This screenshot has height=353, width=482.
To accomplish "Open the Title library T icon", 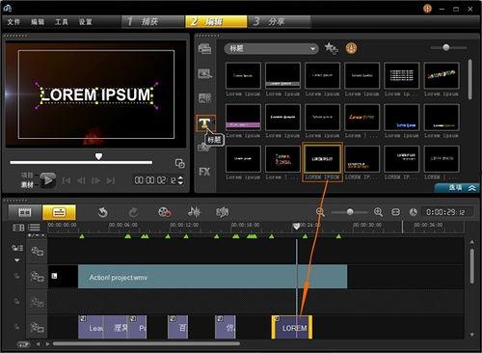I will click(x=204, y=122).
